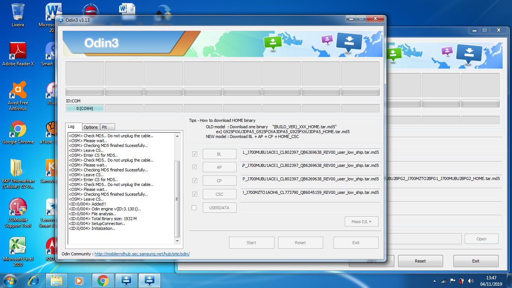Open the volume speaker tray icon

(x=471, y=281)
